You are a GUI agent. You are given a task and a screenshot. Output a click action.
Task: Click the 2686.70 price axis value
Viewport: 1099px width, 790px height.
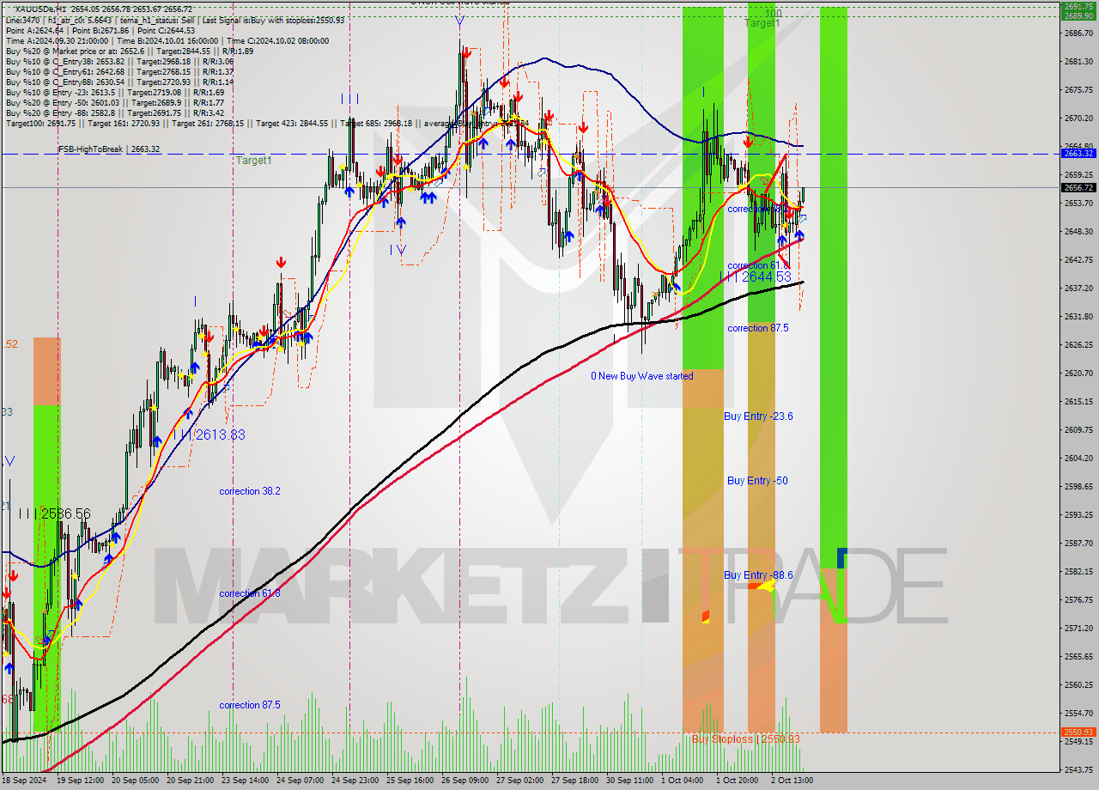(1078, 33)
